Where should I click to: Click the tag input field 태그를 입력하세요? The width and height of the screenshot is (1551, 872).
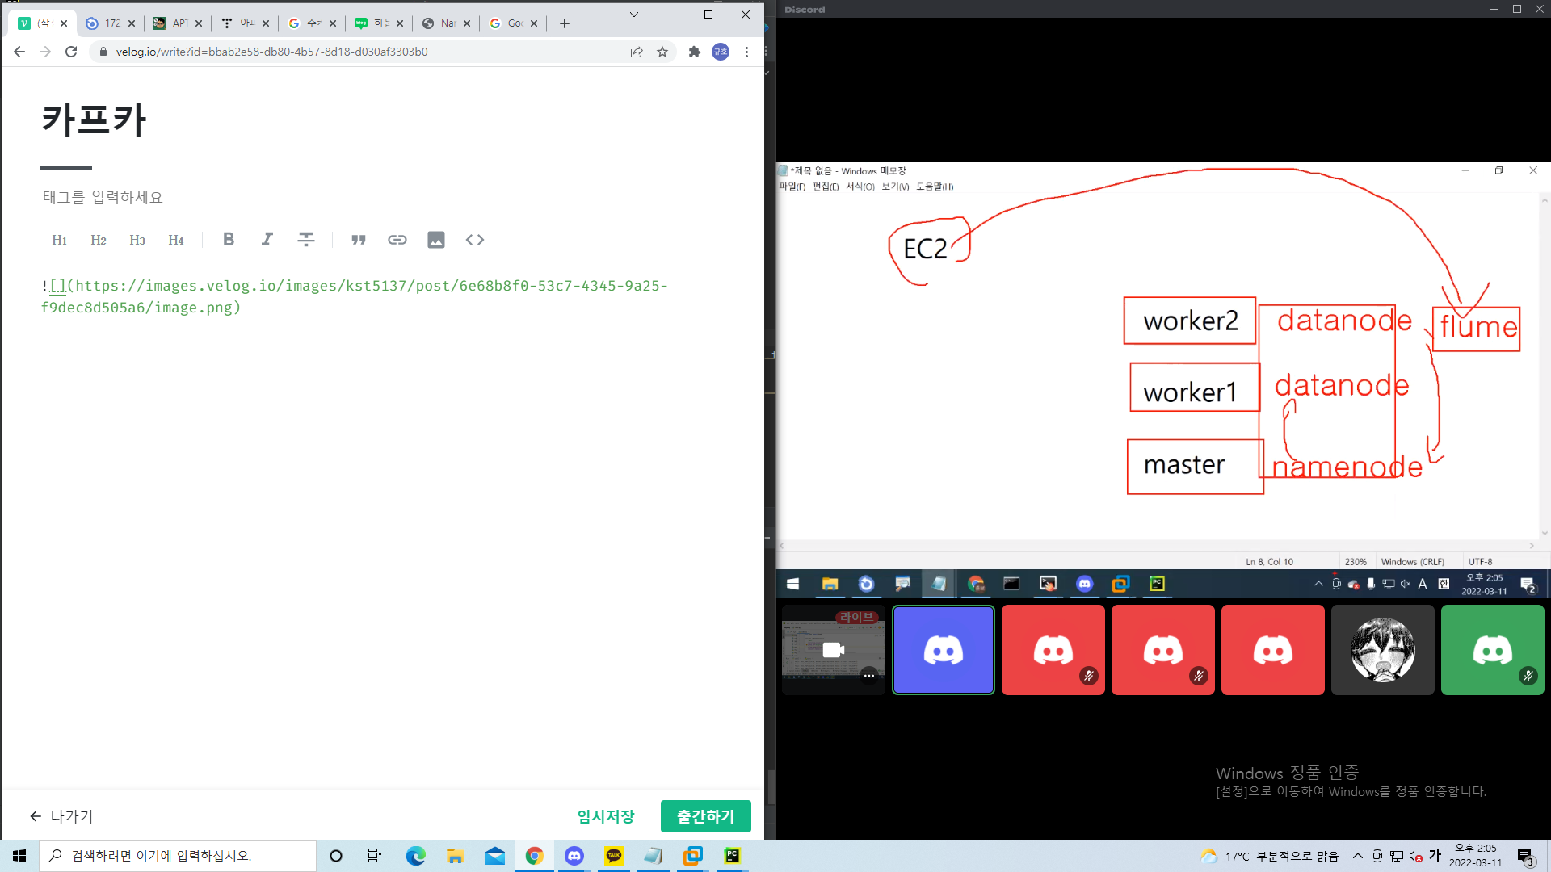point(103,197)
